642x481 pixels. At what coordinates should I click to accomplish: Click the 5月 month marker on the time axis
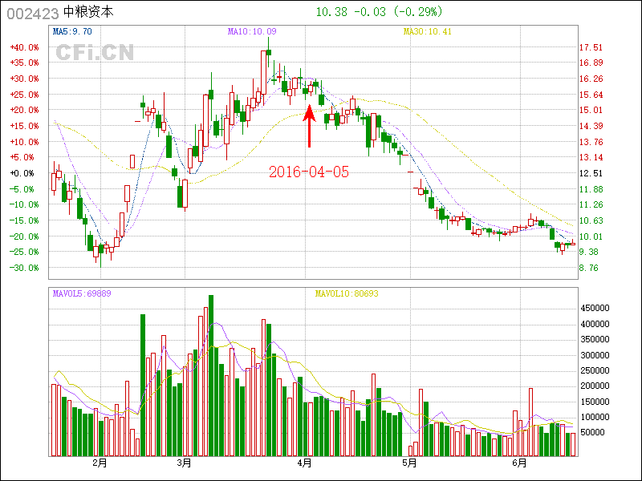[409, 463]
